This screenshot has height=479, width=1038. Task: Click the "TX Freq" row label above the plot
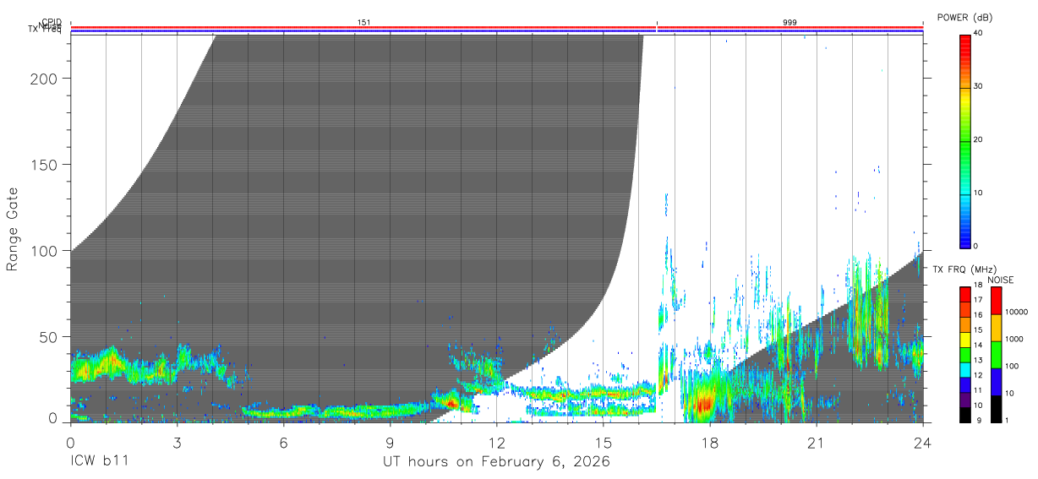coord(46,30)
